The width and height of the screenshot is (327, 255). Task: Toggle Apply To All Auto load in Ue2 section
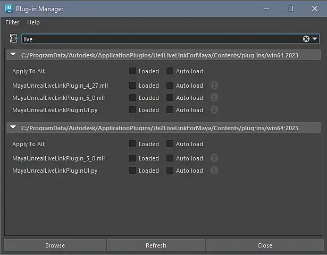[x=170, y=144]
